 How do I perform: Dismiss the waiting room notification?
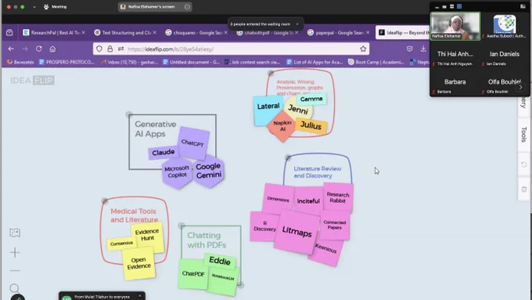click(297, 24)
